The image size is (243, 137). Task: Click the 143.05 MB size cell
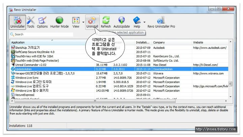103,90
